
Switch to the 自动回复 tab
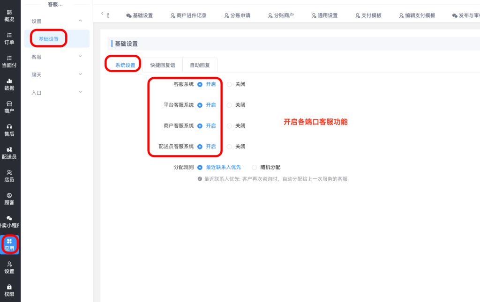point(200,65)
